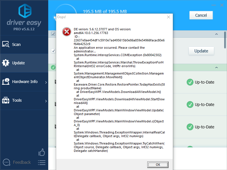Expand the Tools submenu arrow
The height and width of the screenshot is (170, 227).
46,101
